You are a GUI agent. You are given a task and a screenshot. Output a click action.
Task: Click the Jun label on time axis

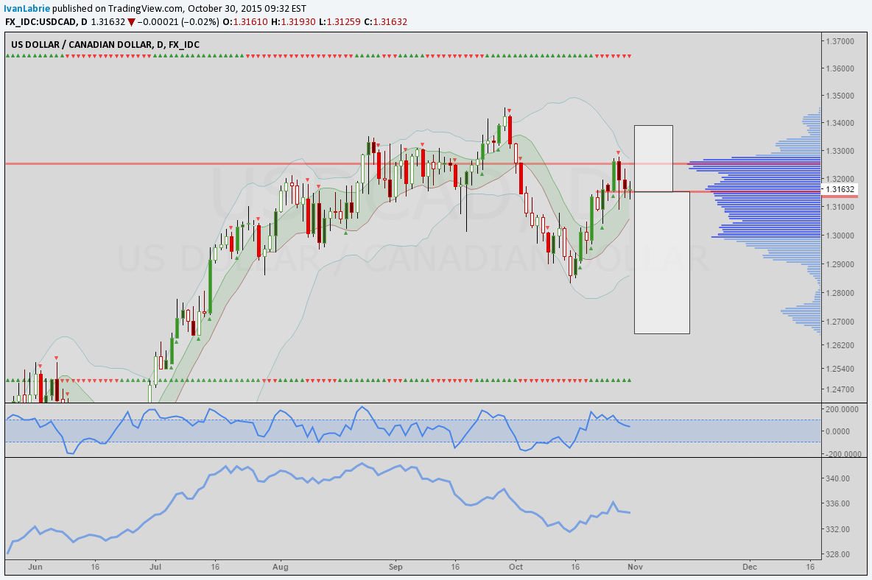pyautogui.click(x=35, y=567)
